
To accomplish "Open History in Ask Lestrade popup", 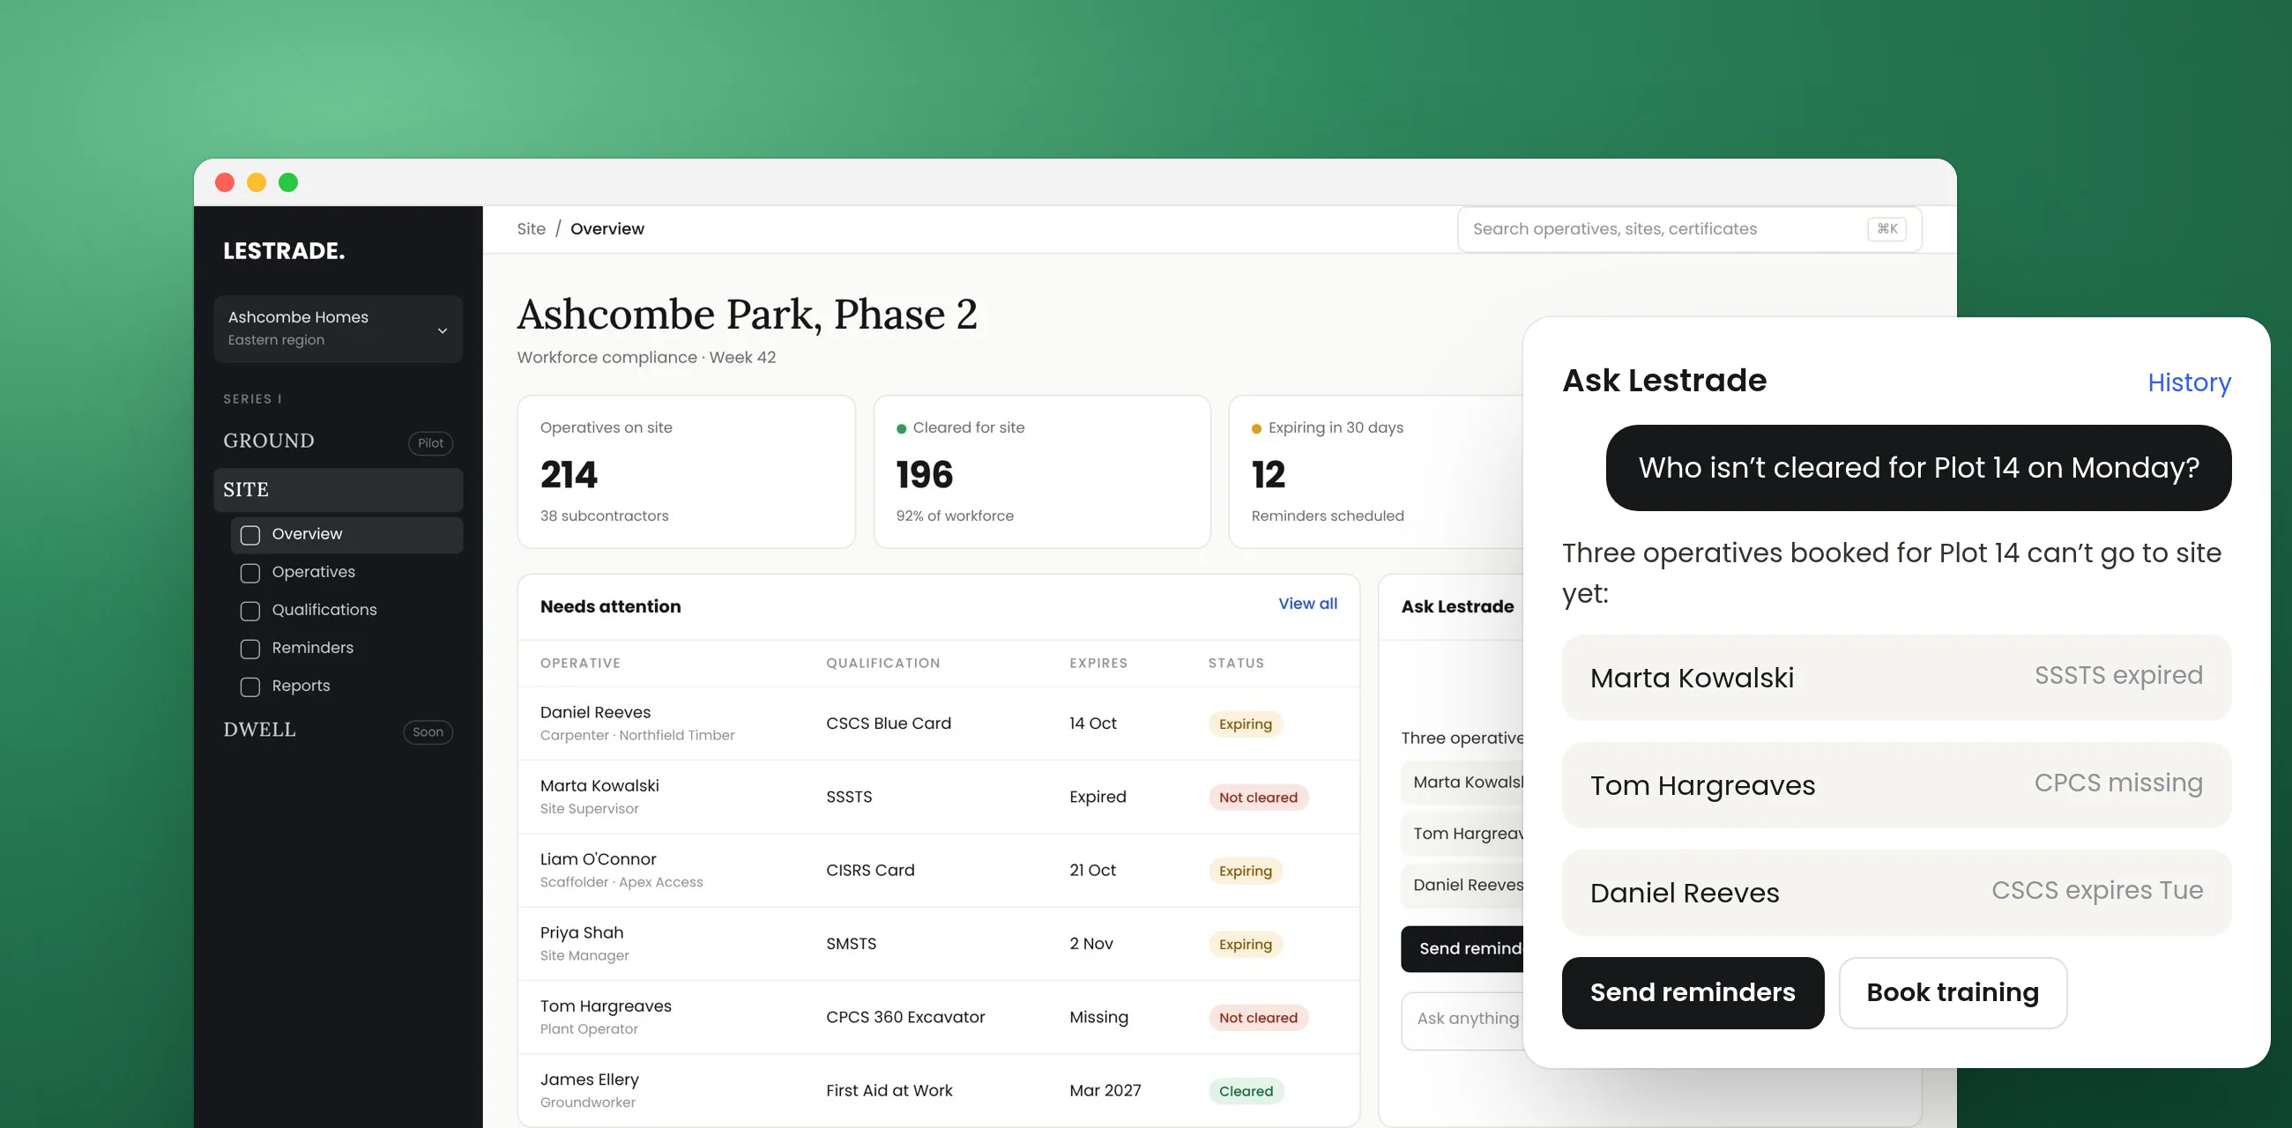I will point(2189,382).
